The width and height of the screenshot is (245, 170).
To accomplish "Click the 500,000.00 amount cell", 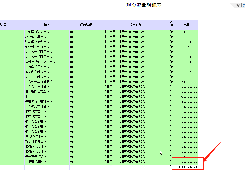I will click(186, 102).
